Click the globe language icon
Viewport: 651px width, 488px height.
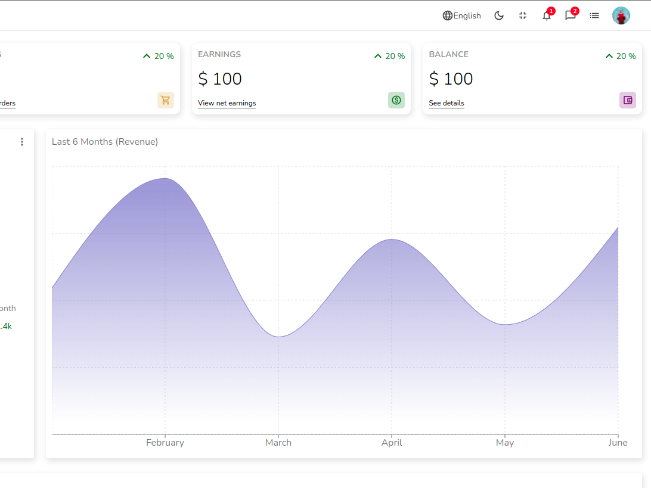point(447,15)
